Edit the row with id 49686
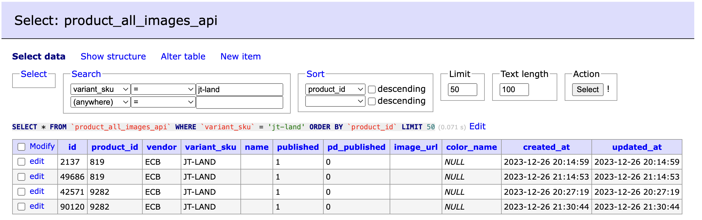Viewport: 702px width, 220px height. 37,177
